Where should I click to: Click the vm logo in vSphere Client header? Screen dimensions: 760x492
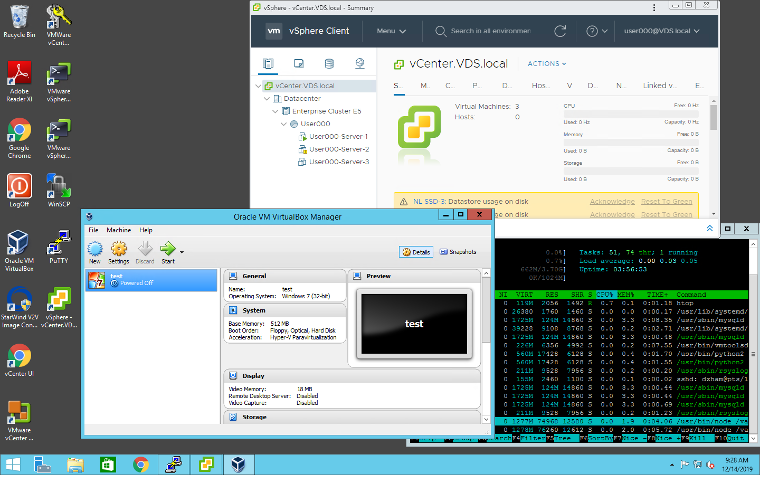click(274, 31)
